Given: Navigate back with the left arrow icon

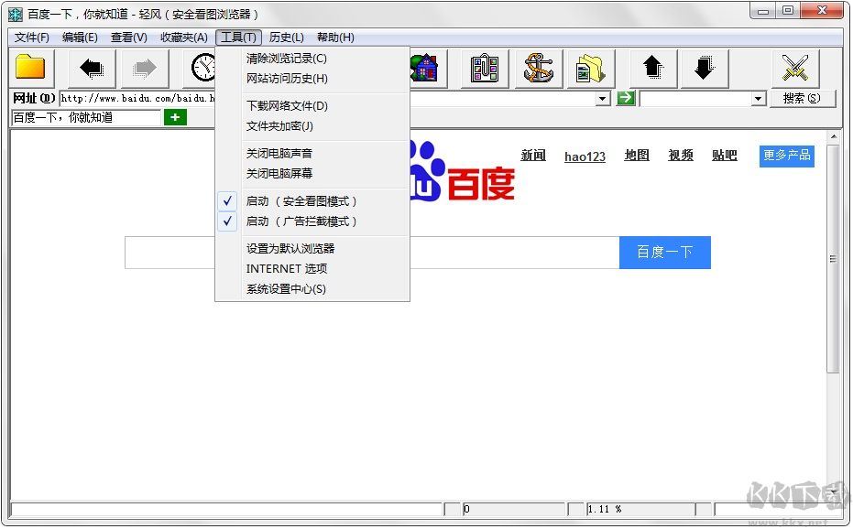Looking at the screenshot, I should point(88,67).
